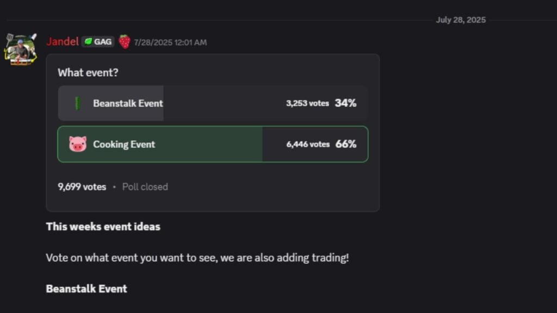Click Jandel's profile avatar
This screenshot has height=313, width=557.
click(21, 50)
